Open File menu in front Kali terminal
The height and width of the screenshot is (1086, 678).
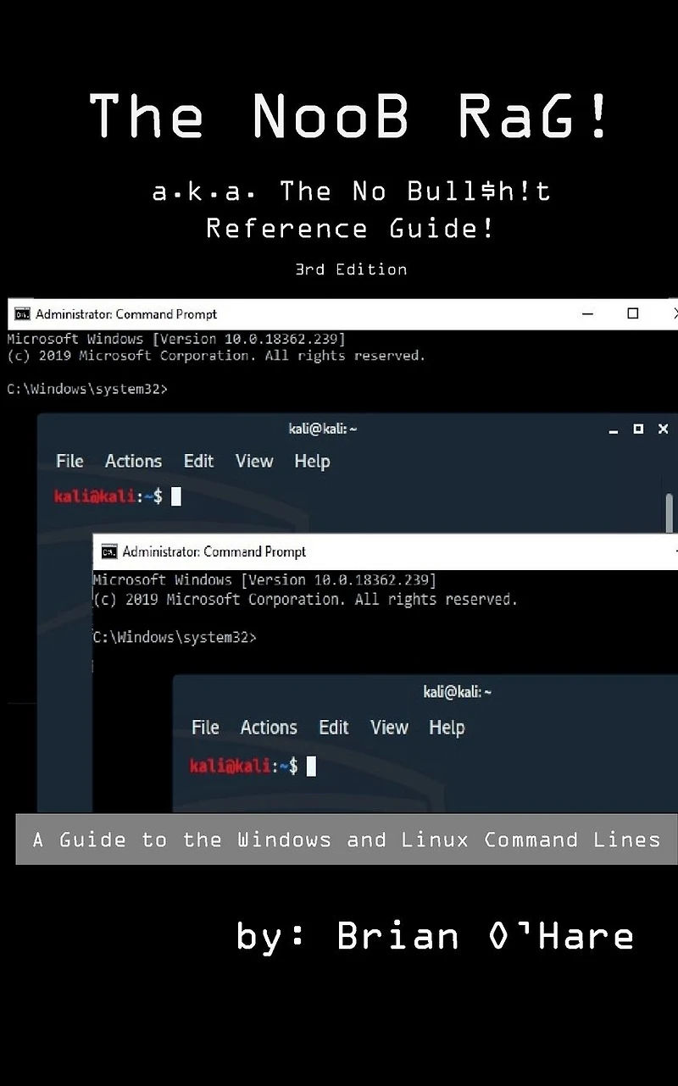pos(205,727)
